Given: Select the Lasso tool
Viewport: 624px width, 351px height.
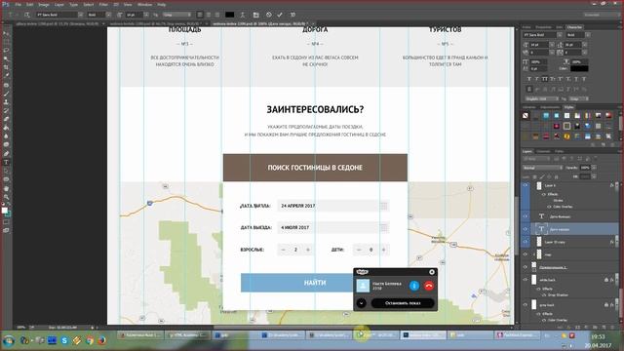Looking at the screenshot, I should pos(7,51).
